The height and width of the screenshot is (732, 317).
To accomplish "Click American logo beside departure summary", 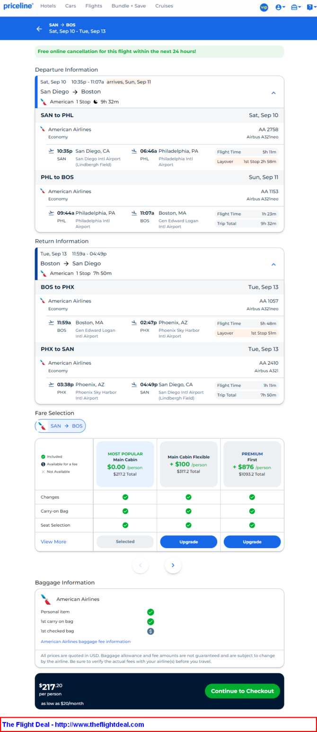I will click(44, 101).
